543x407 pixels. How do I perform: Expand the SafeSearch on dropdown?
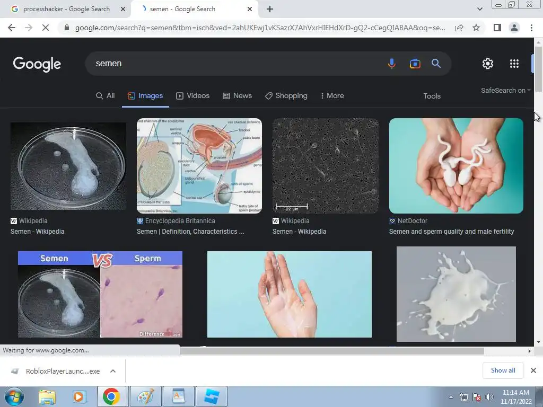click(x=505, y=90)
